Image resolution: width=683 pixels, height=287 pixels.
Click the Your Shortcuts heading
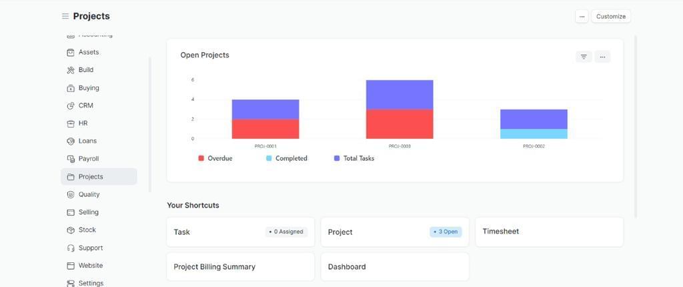pyautogui.click(x=193, y=205)
